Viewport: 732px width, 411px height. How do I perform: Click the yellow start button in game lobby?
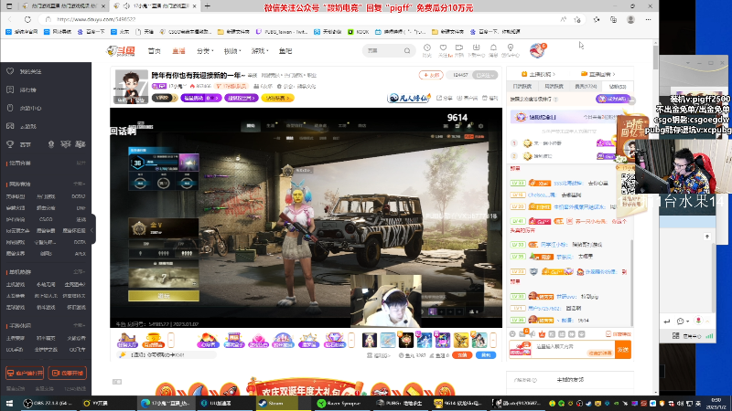coord(164,296)
